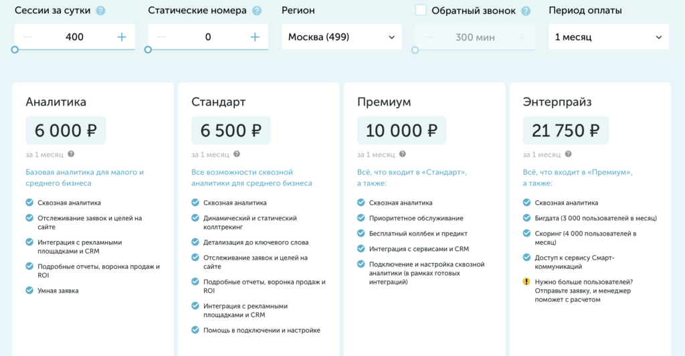This screenshot has height=356, width=685.
Task: Decrease static numbers with minus button
Action: 161,37
